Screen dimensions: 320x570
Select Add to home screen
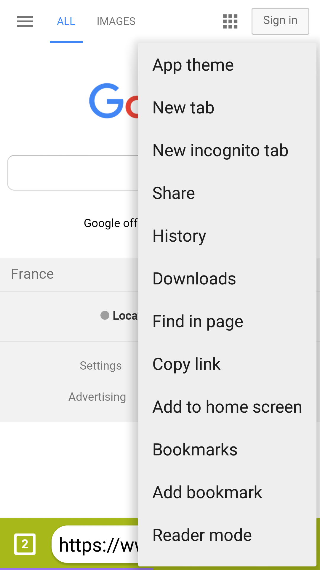coord(227,407)
